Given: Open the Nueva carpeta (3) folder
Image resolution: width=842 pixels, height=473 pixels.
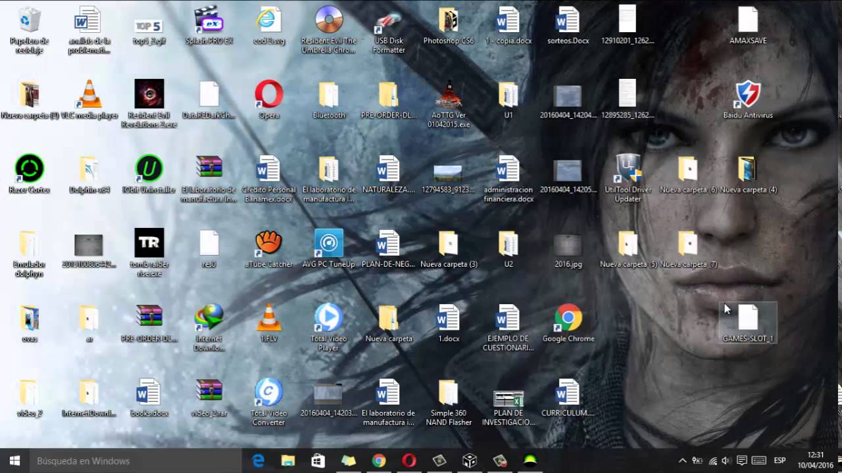Looking at the screenshot, I should (x=449, y=250).
